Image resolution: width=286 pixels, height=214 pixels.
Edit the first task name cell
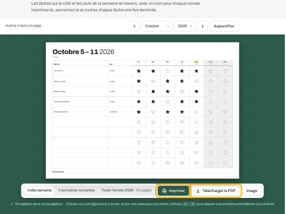(x=80, y=71)
